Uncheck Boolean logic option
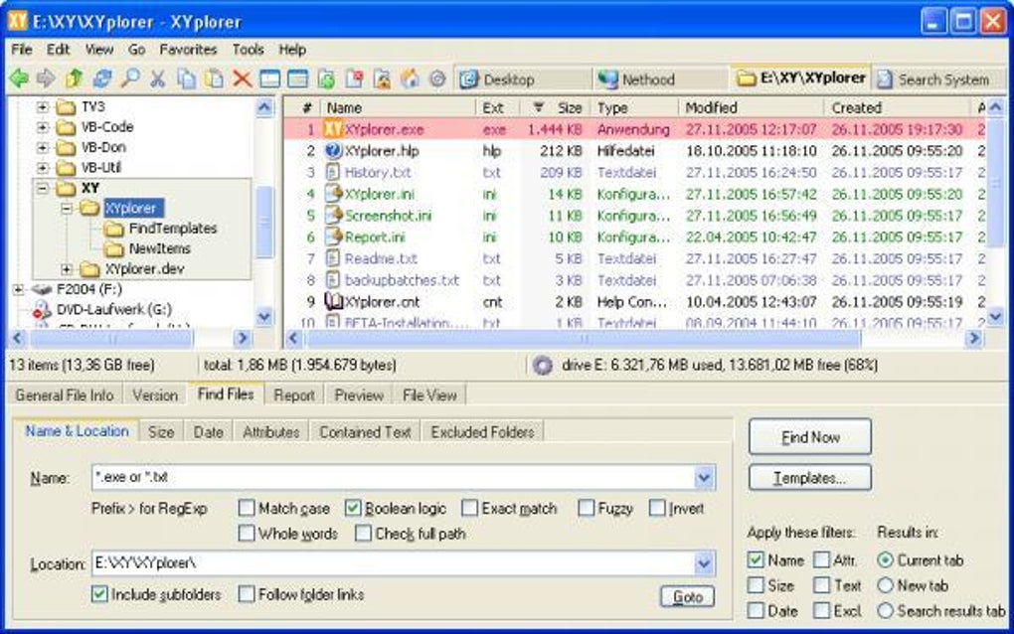1014x634 pixels. point(353,508)
